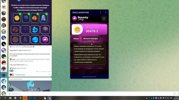Click the blue planet in second combo slot
The height and width of the screenshot is (100, 179).
pyautogui.click(x=26, y=18)
